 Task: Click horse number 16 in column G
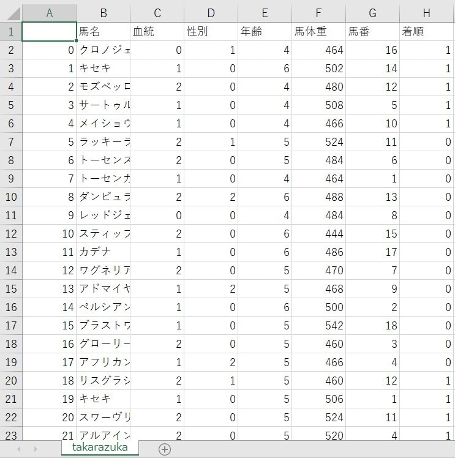373,50
